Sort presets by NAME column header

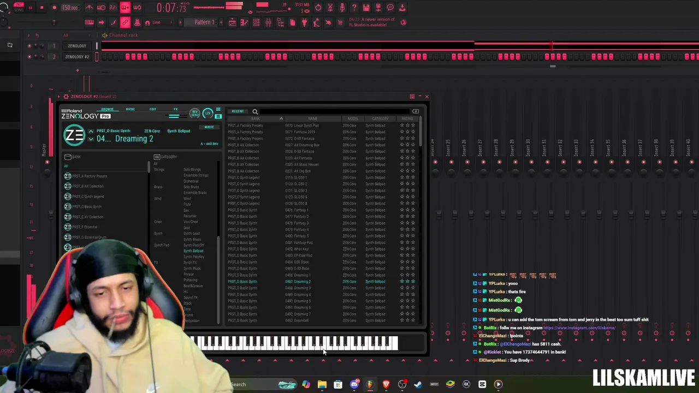312,119
